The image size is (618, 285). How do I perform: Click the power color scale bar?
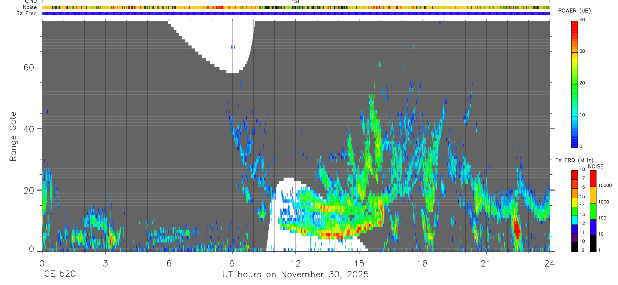[574, 83]
